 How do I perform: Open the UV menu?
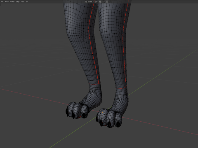point(27,2)
